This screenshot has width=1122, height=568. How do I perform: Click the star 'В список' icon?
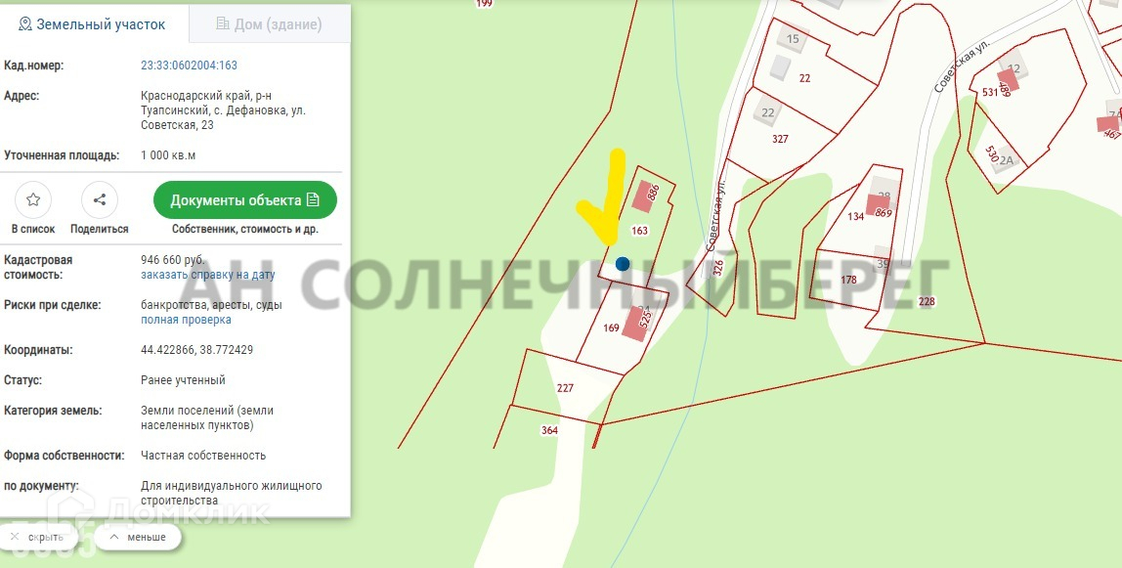click(x=33, y=200)
